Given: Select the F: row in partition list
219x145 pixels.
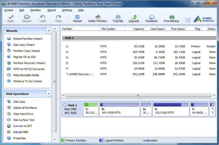Looking at the screenshot, I should pos(139,69).
